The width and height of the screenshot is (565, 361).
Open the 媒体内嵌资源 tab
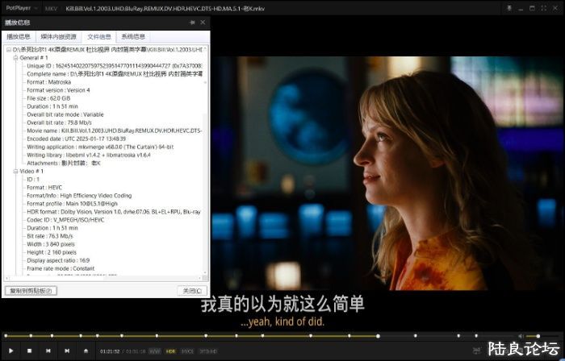[x=58, y=36]
